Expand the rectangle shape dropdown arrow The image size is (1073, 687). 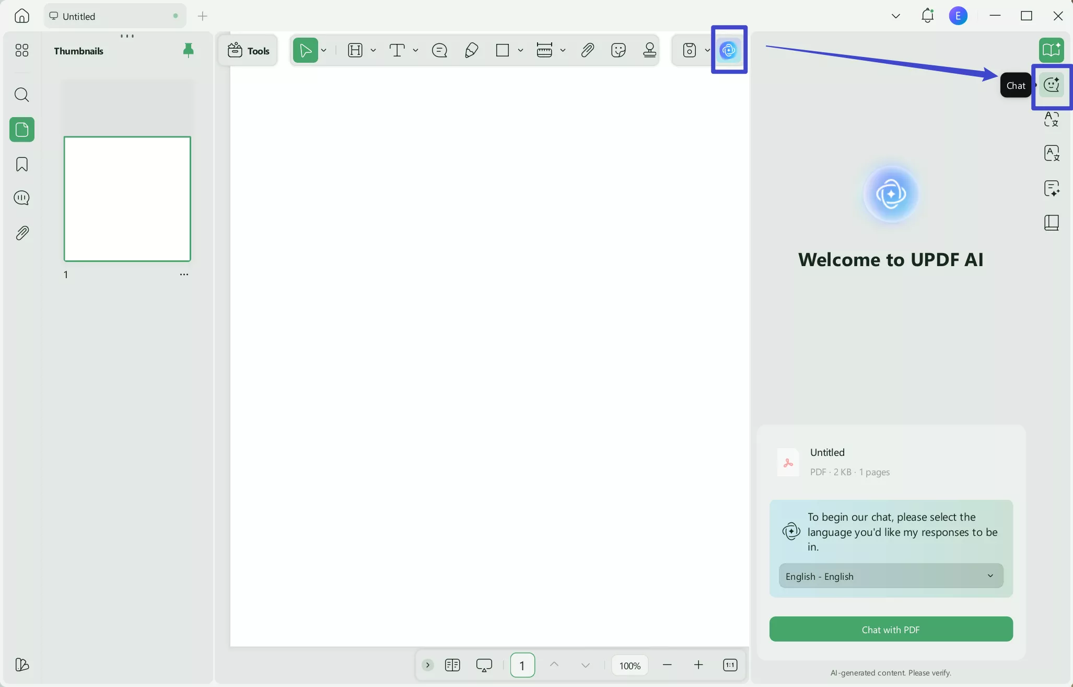point(520,50)
